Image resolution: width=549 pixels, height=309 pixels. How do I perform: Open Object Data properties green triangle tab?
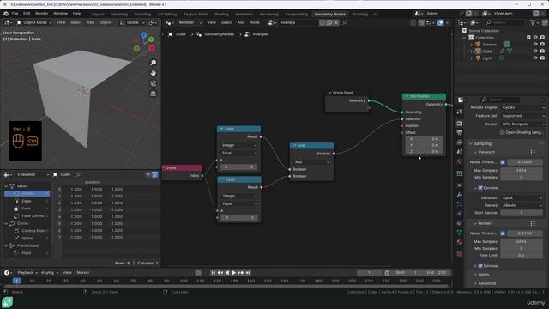coord(460,233)
